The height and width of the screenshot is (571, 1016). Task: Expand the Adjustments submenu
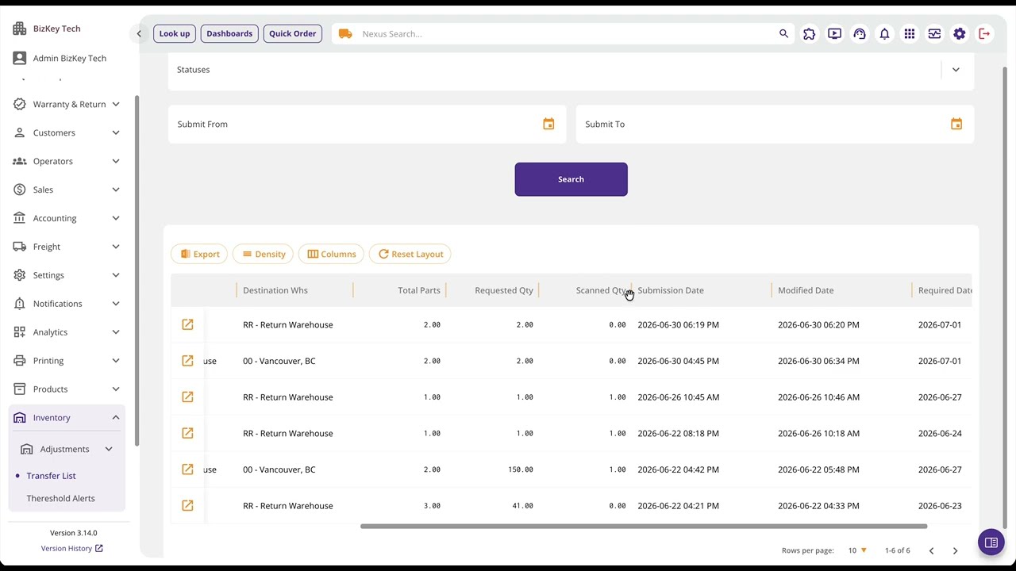[x=67, y=449]
